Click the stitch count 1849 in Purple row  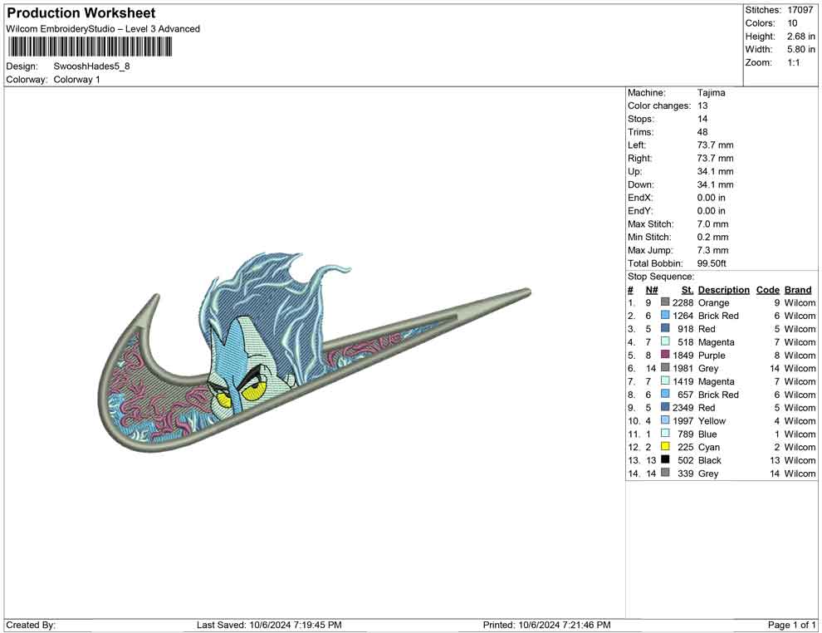683,355
